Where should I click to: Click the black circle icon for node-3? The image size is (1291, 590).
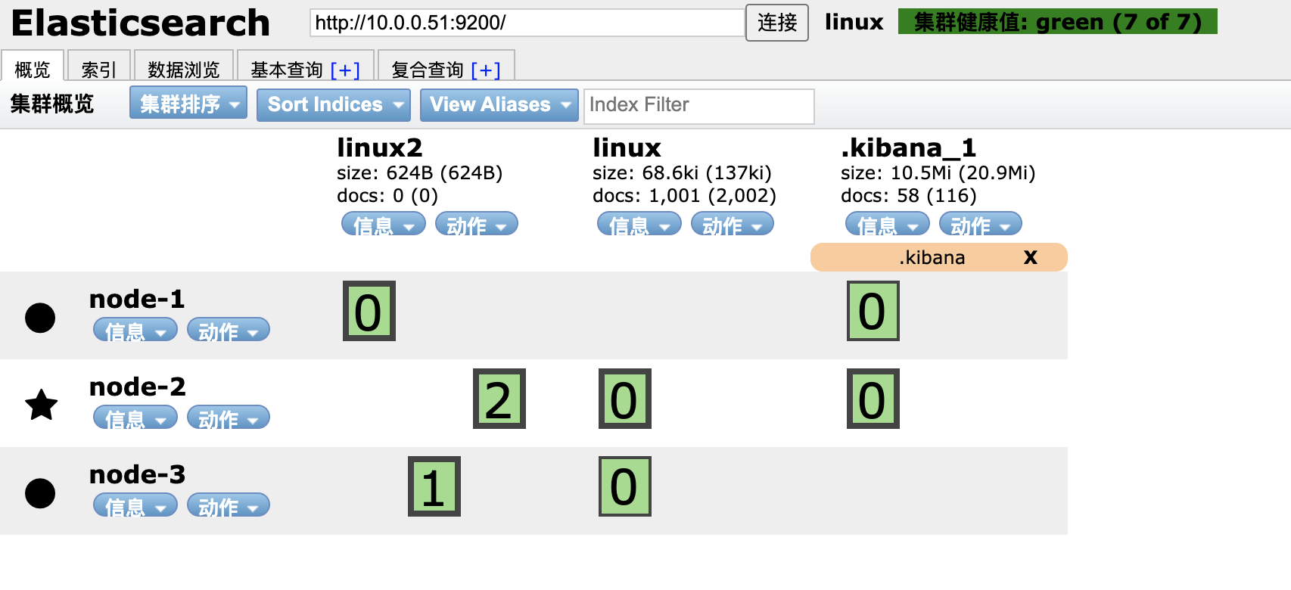(40, 493)
